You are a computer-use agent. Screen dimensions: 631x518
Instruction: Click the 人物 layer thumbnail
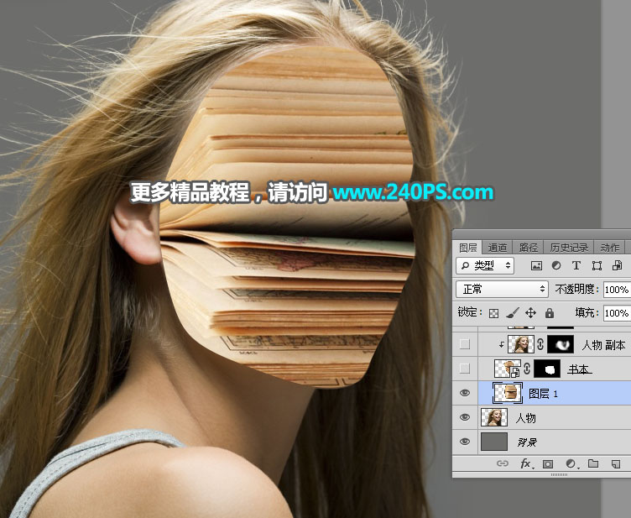click(x=494, y=417)
